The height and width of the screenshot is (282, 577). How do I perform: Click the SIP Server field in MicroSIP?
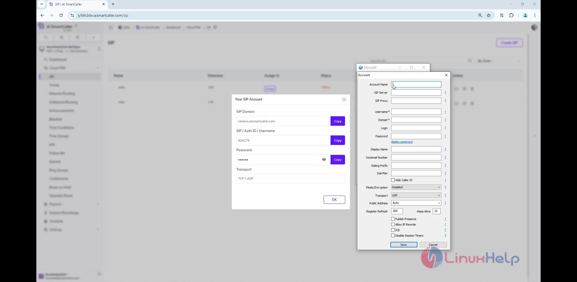pos(416,93)
